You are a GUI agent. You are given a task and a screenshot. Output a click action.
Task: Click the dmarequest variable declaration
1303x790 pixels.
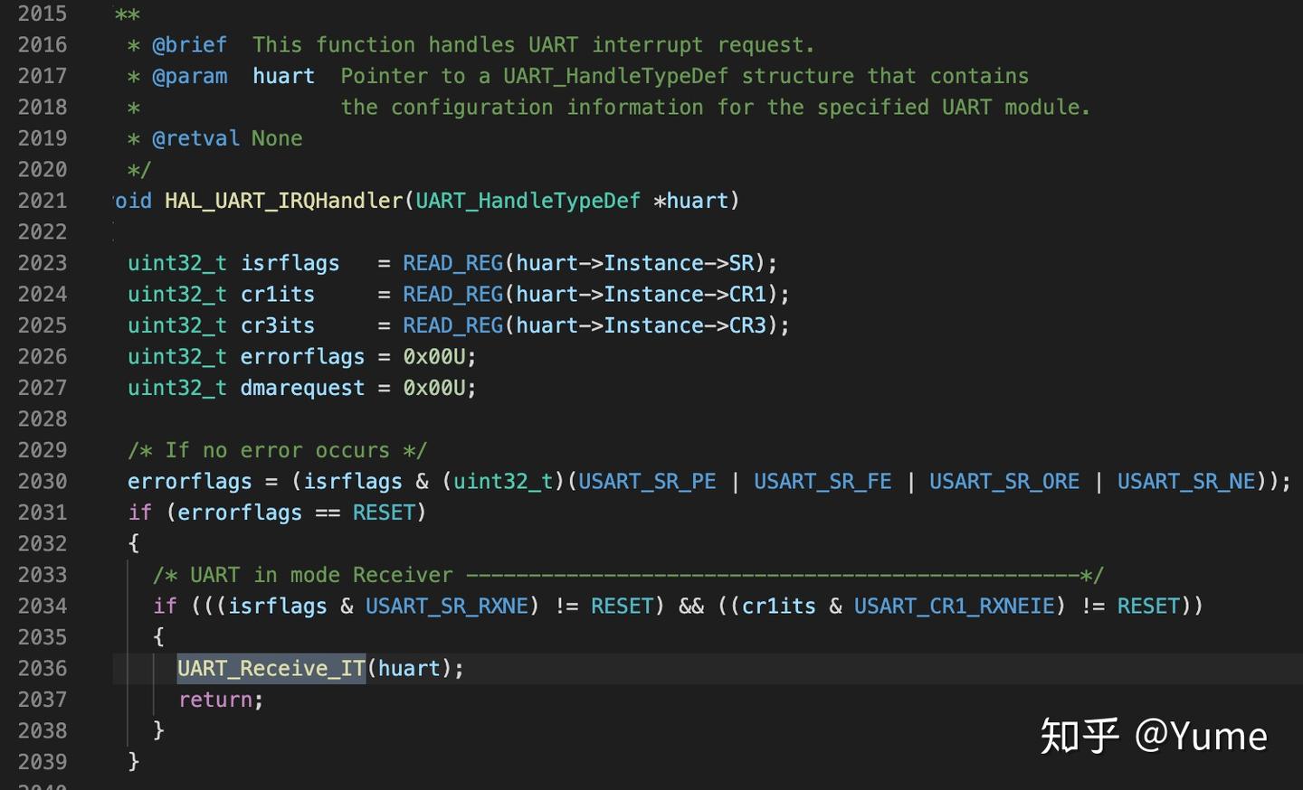point(302,388)
